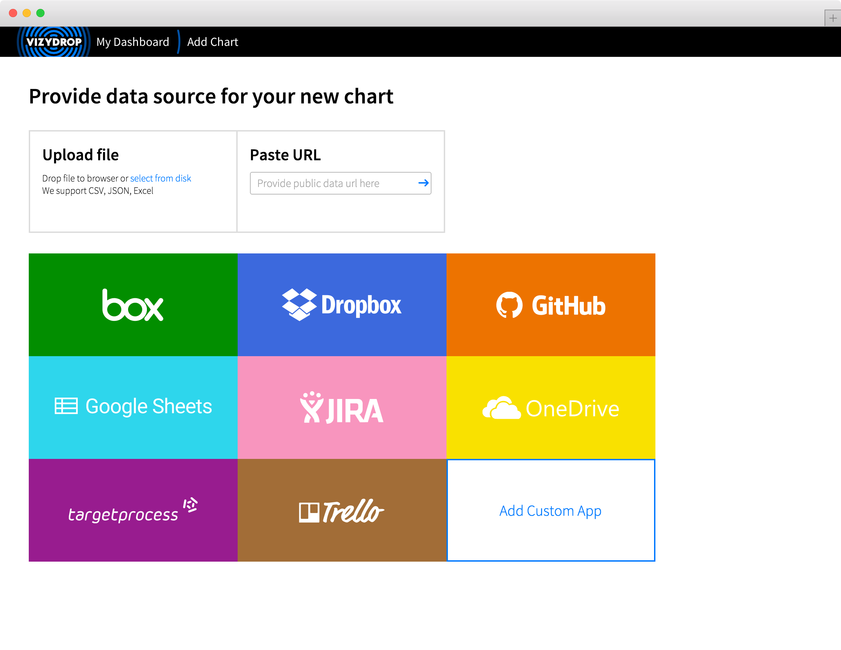Click the select from disk link
The width and height of the screenshot is (841, 650).
click(160, 178)
